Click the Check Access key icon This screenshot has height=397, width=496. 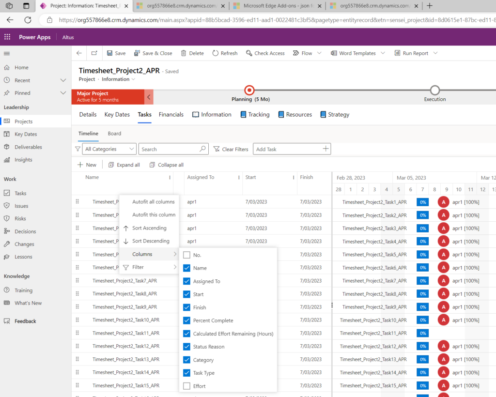coord(249,53)
